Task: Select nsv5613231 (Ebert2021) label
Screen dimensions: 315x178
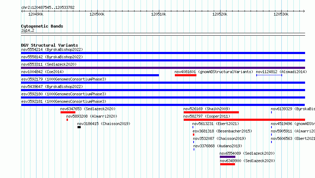Action: [x=216, y=124]
